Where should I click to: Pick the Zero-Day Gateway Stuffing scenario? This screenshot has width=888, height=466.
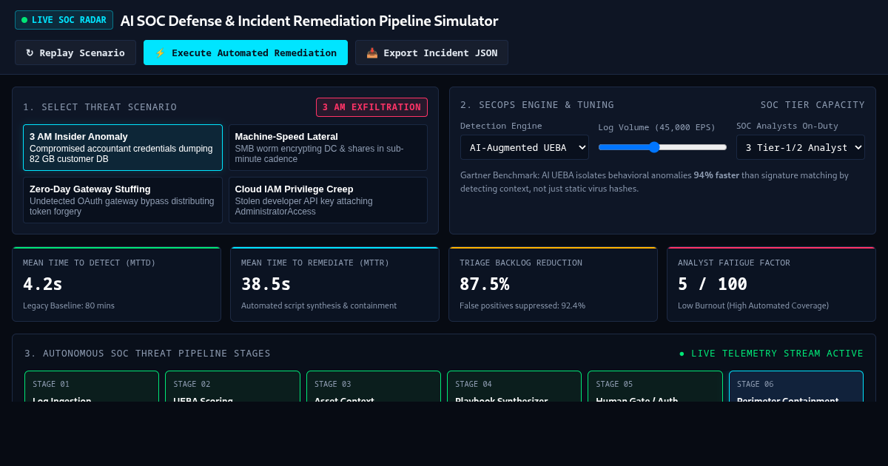[x=123, y=200]
